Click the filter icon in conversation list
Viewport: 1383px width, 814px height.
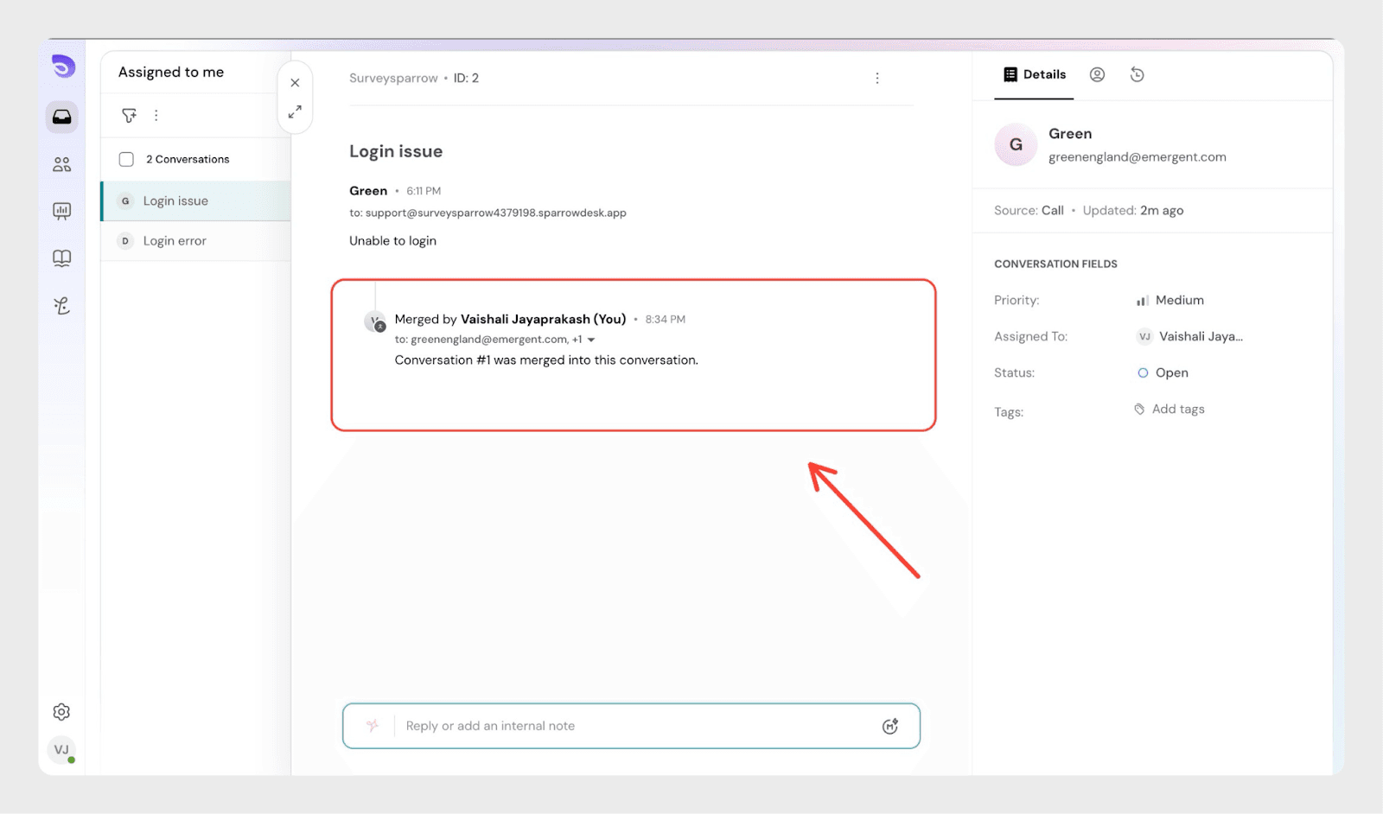129,115
